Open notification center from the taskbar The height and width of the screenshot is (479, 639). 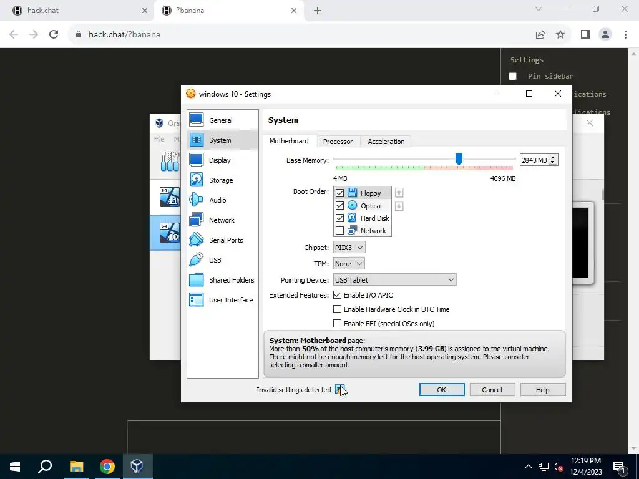(618, 467)
